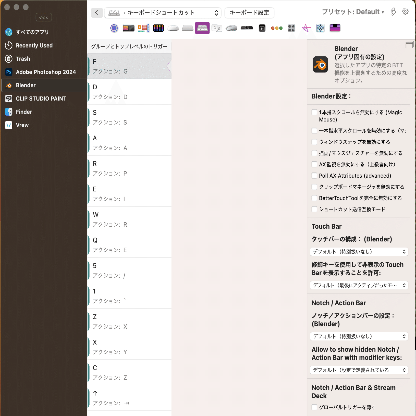Choose the Magic Mouse trigger icon
This screenshot has width=416, height=416.
coord(173,28)
